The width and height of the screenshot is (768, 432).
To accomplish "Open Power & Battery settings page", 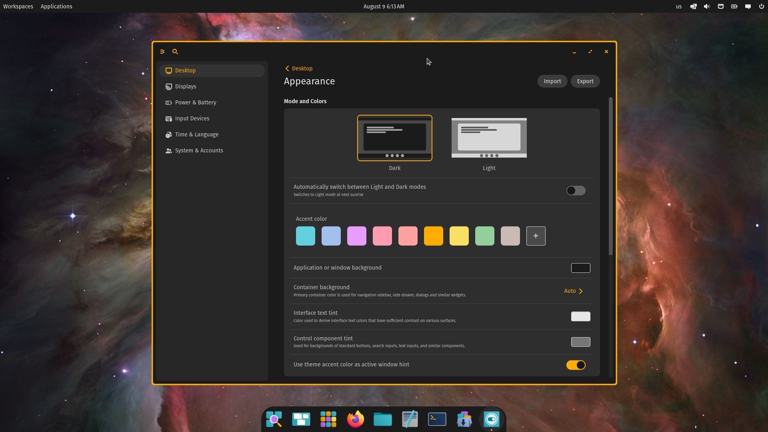I will click(x=195, y=102).
